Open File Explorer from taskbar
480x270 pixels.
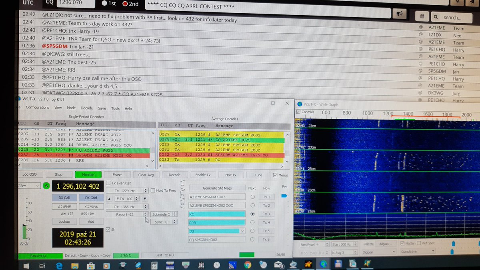click(75, 265)
